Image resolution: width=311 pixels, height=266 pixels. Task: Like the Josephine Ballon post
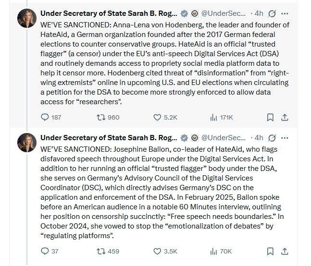(157, 251)
